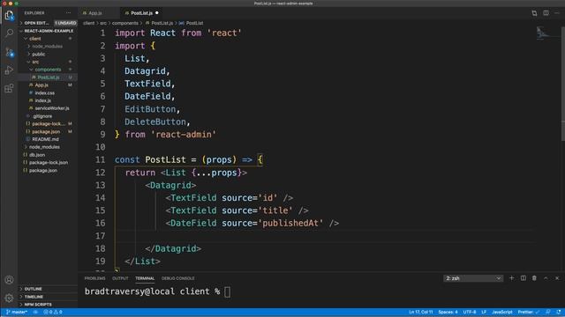565x317 pixels.
Task: Kill the terminal with trash icon
Action: point(534,278)
